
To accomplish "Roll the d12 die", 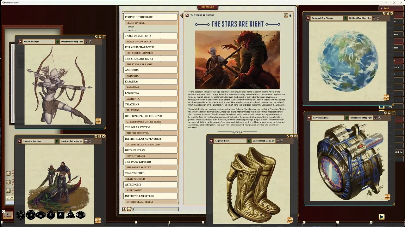I will [31, 215].
